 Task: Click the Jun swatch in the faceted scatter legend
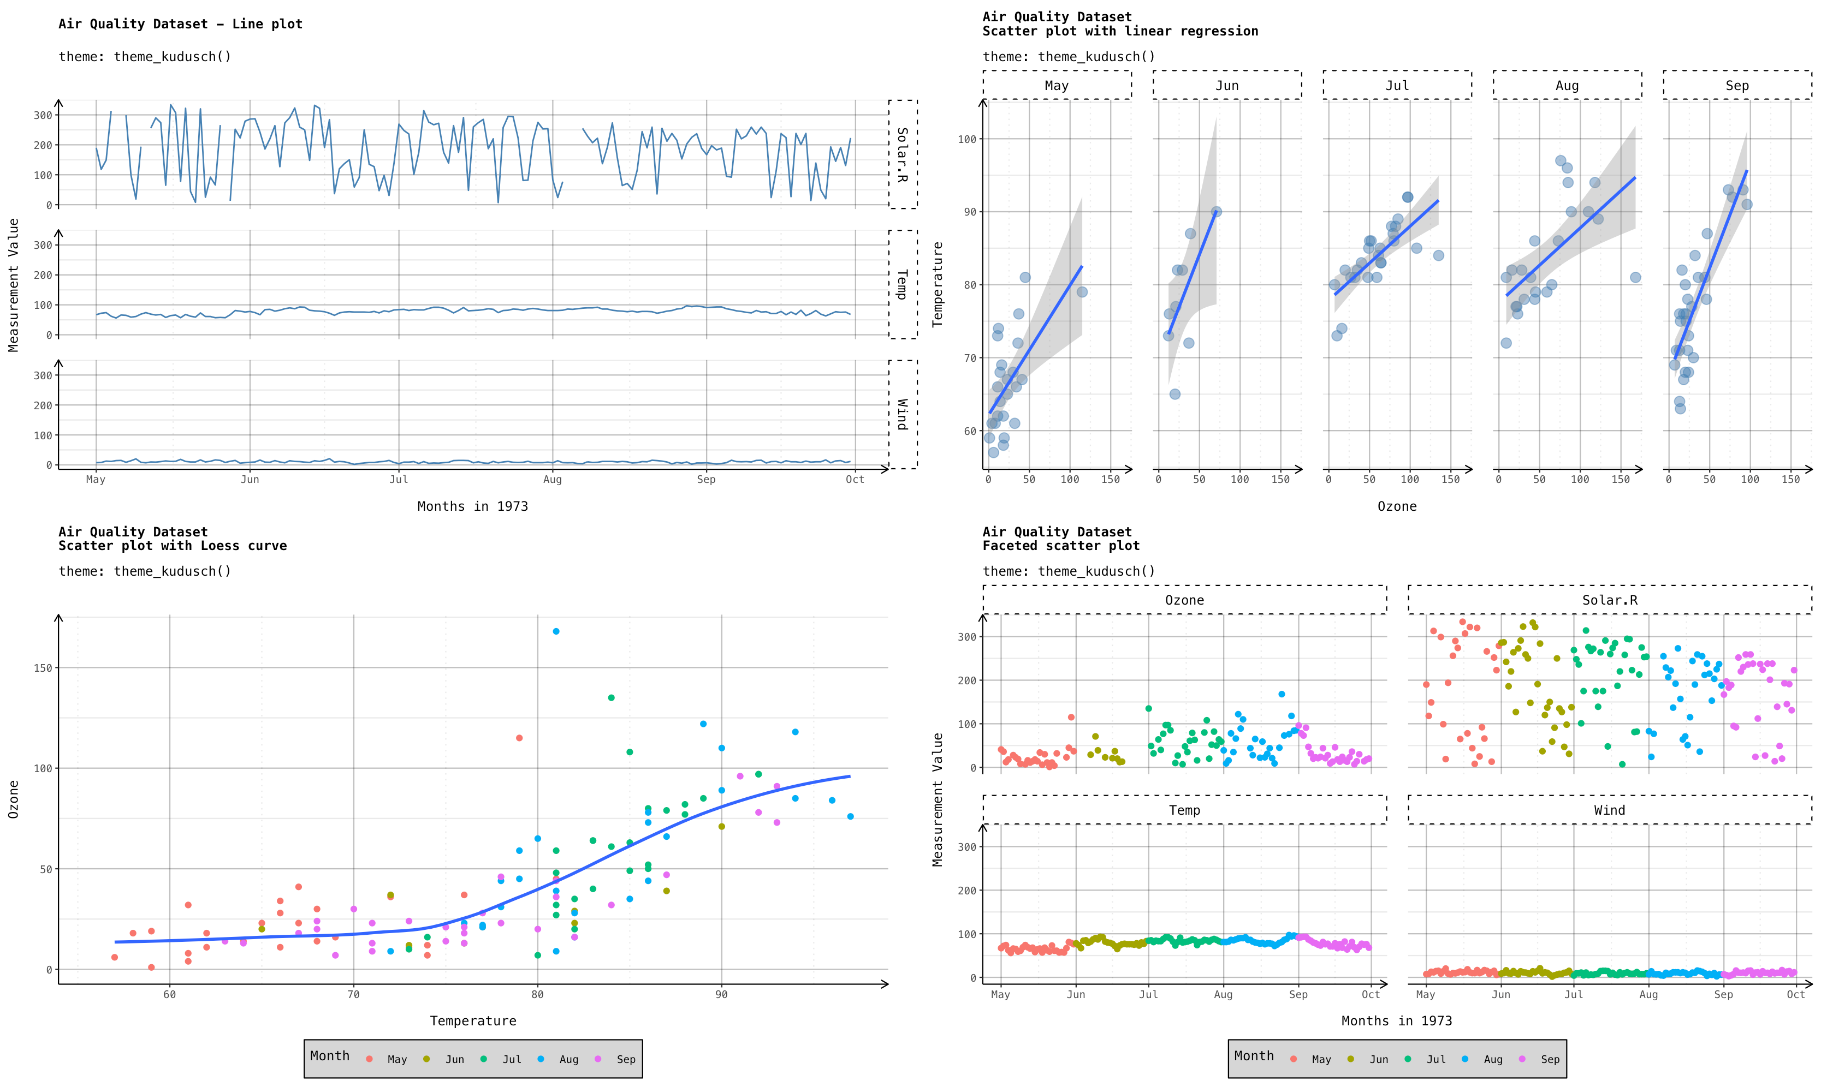coord(1350,1059)
